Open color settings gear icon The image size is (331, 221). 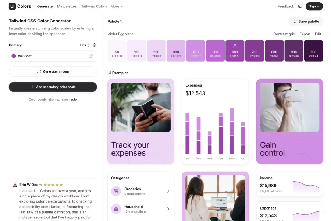[95, 45]
